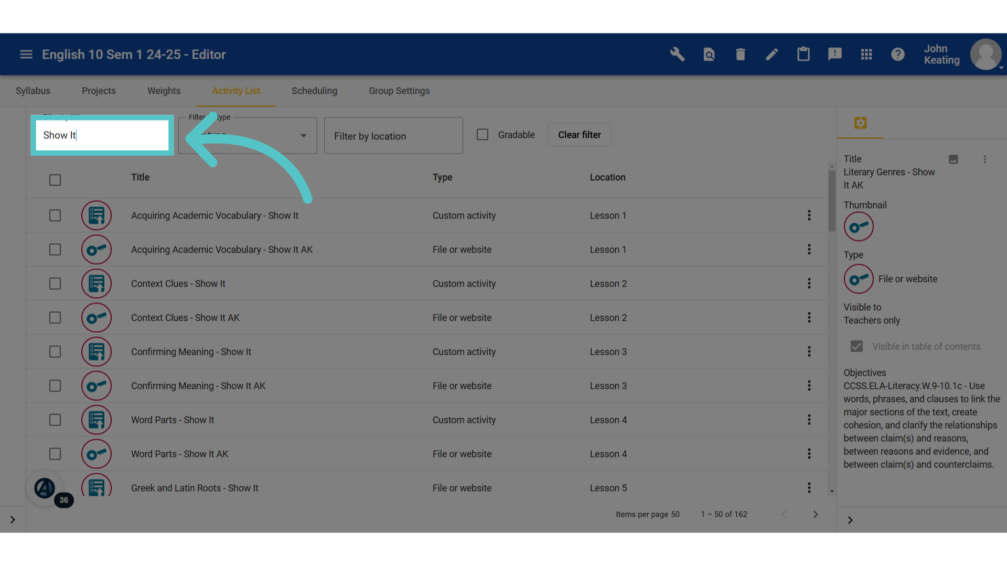Viewport: 1007px width, 566px height.
Task: Check the select-all checkbox in table header
Action: [x=55, y=180]
